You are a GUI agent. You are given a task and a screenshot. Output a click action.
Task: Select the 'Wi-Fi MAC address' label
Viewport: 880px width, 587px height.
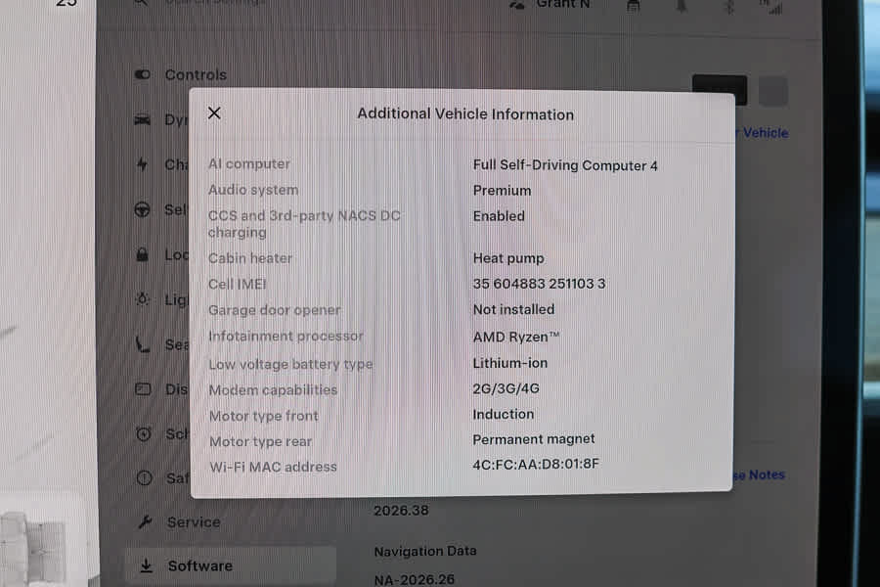(x=274, y=467)
